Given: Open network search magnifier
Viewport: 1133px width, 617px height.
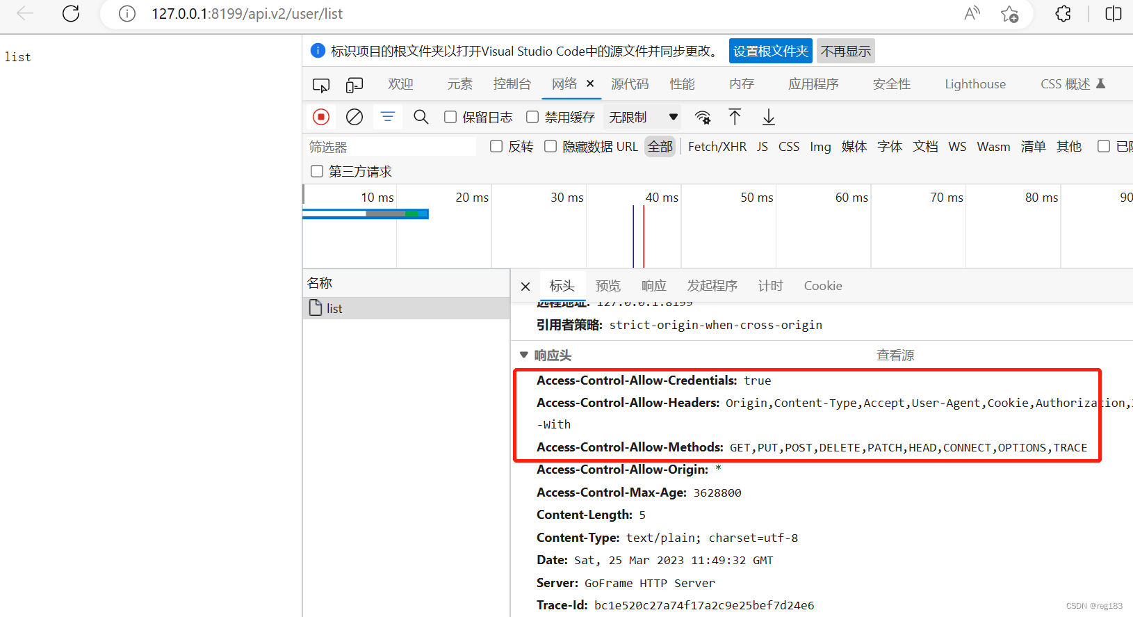Looking at the screenshot, I should click(x=421, y=117).
